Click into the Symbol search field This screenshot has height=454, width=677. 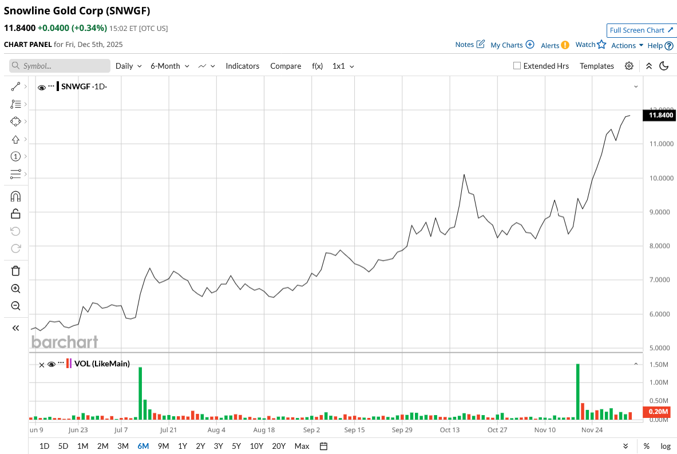pos(60,66)
